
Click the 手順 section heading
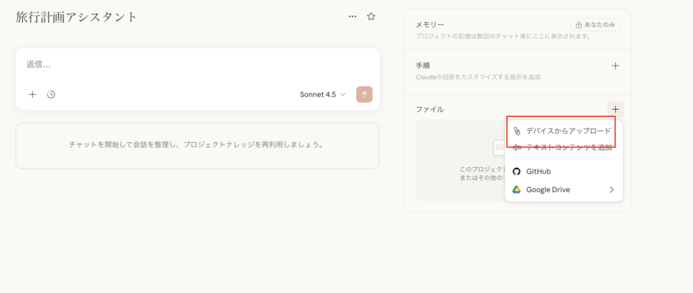click(422, 66)
